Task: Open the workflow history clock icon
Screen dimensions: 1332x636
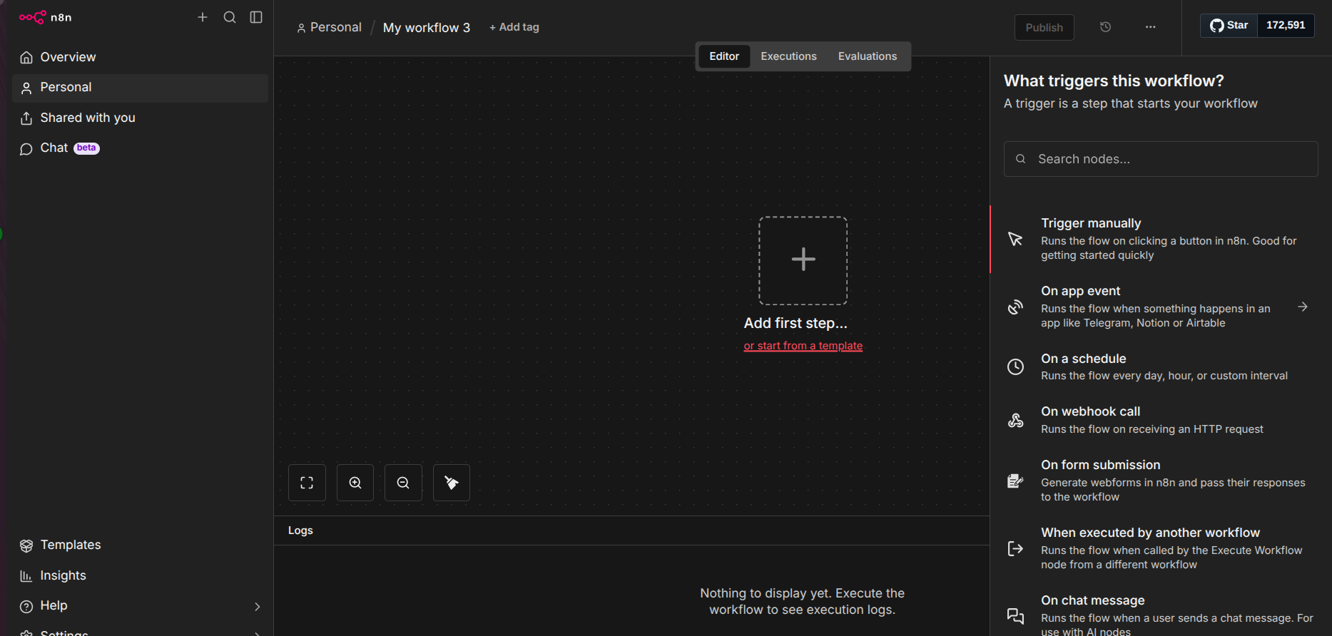Action: pyautogui.click(x=1105, y=27)
